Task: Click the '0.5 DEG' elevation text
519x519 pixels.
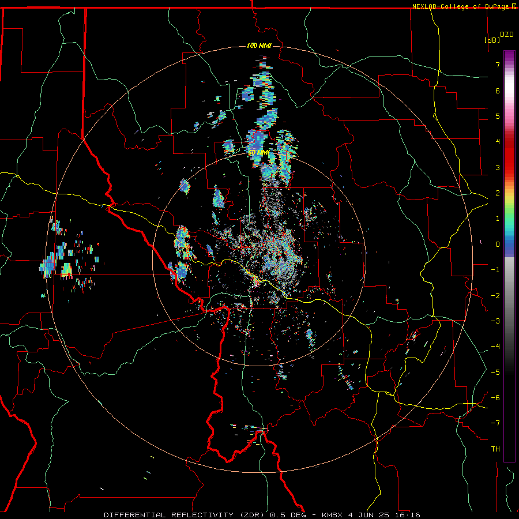Action: click(x=289, y=515)
